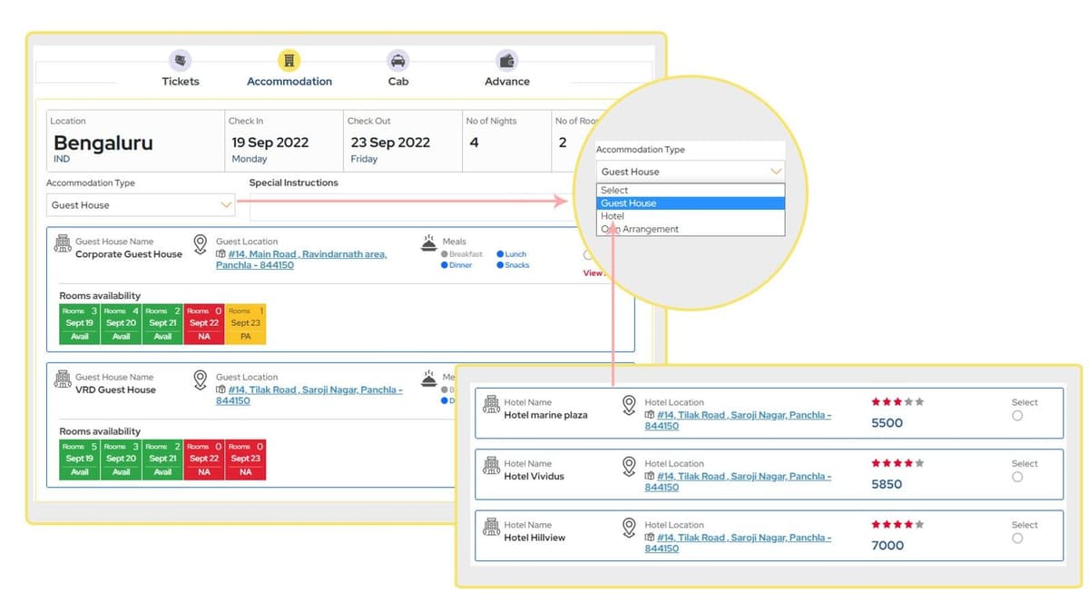The image size is (1089, 613).
Task: Open the Advance wallet icon
Action: pyautogui.click(x=506, y=61)
